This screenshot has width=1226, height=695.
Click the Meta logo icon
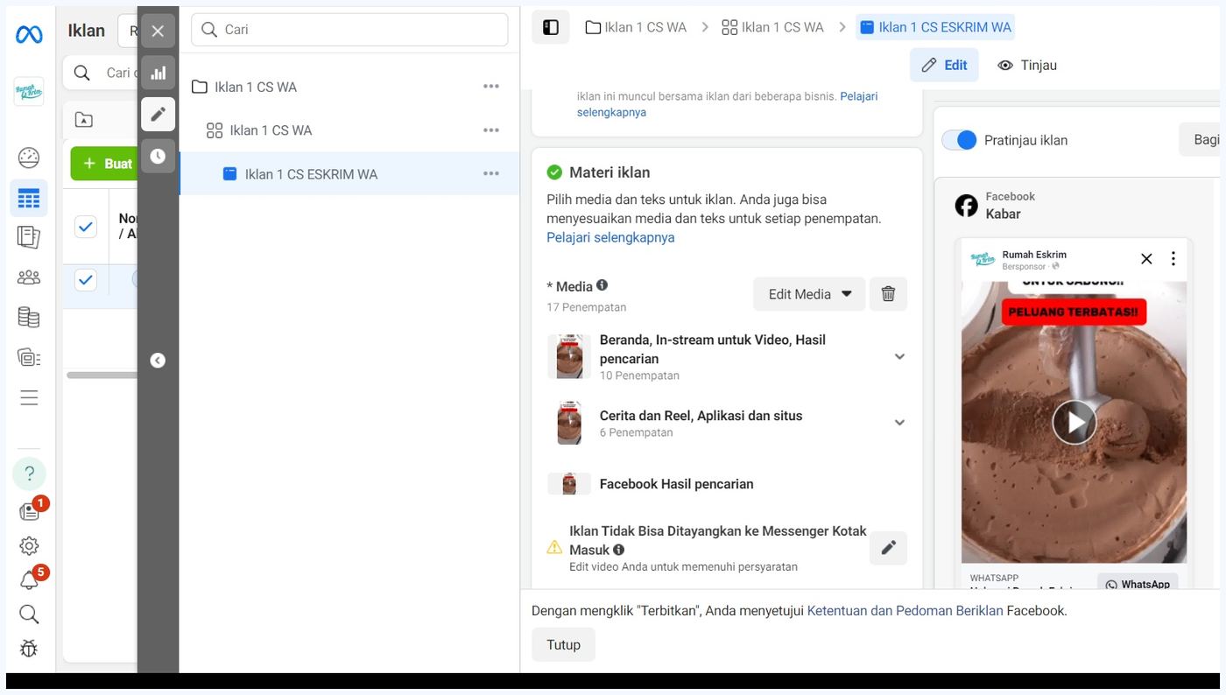pyautogui.click(x=29, y=35)
